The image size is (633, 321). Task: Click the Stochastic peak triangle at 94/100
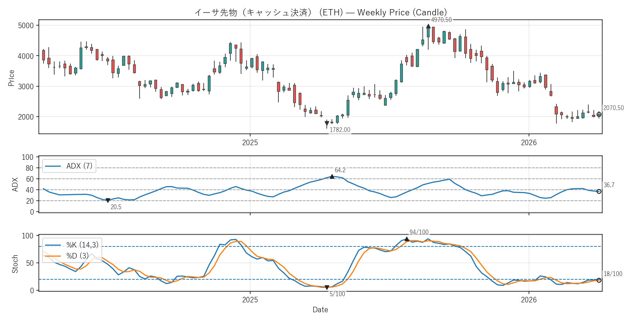(407, 239)
